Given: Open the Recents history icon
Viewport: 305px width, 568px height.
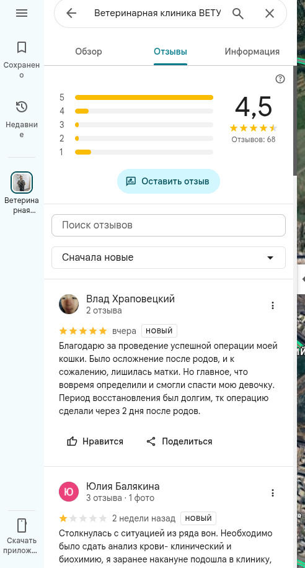Looking at the screenshot, I should pos(22,107).
